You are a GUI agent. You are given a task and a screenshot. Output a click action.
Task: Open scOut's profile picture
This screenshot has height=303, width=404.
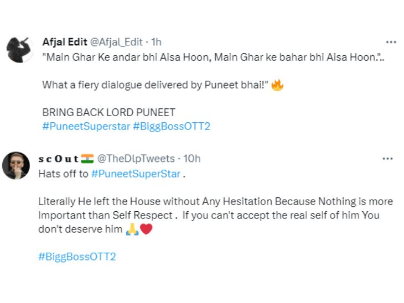[16, 165]
